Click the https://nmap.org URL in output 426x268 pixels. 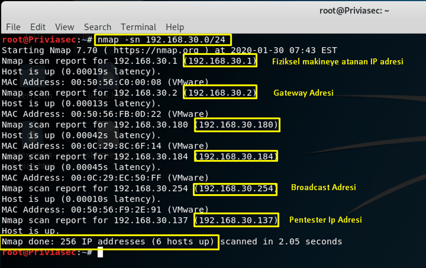click(x=156, y=50)
